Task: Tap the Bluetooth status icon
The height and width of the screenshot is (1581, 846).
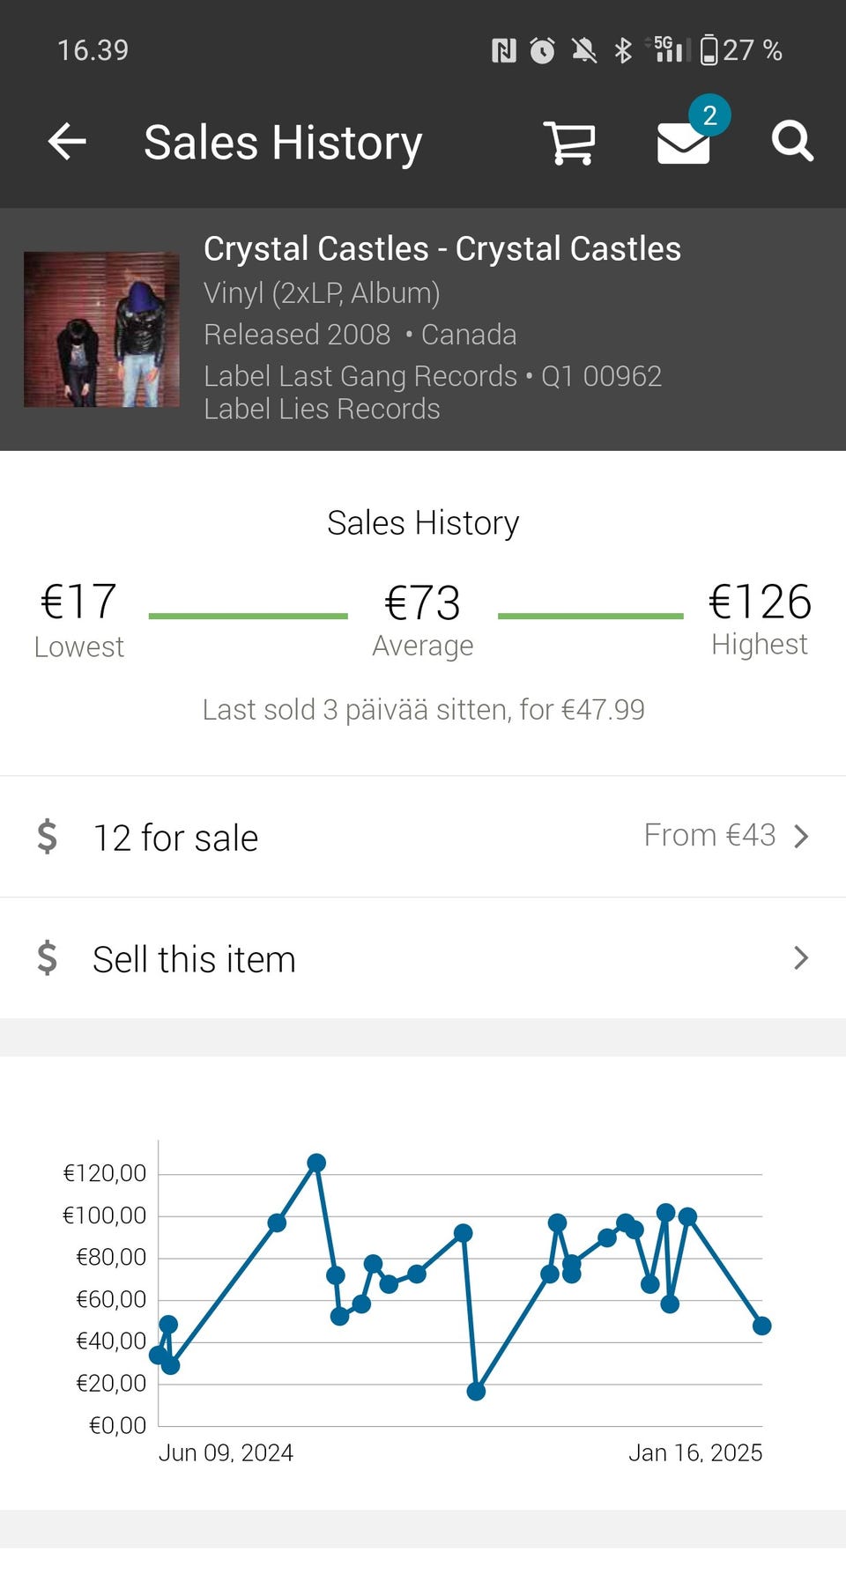Action: [x=623, y=50]
